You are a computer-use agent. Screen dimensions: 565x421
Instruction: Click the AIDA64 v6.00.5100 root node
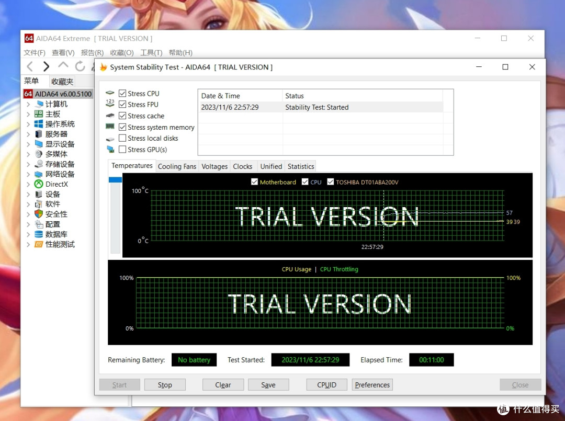[58, 94]
